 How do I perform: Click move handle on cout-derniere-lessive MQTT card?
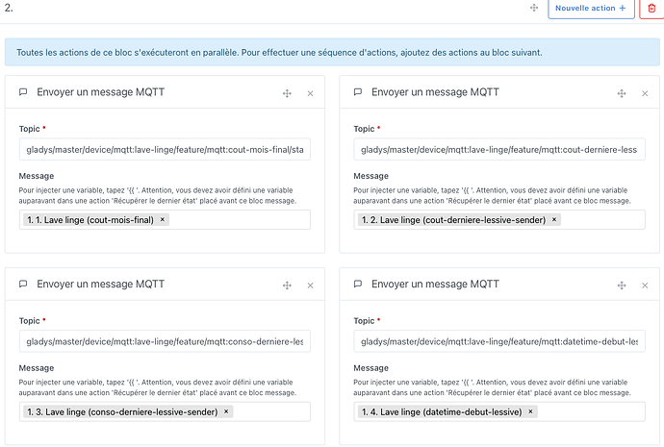point(622,93)
